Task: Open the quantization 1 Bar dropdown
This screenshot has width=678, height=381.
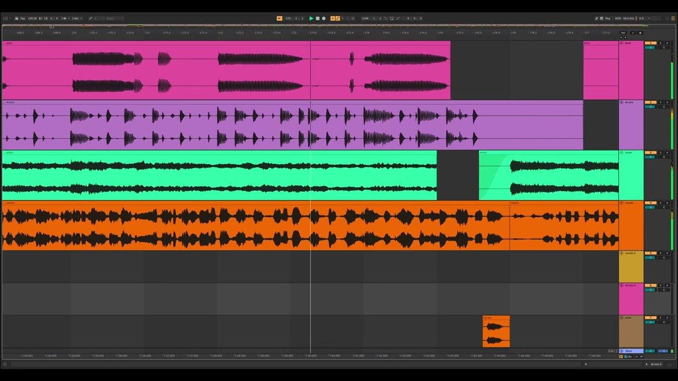Action: [x=77, y=19]
